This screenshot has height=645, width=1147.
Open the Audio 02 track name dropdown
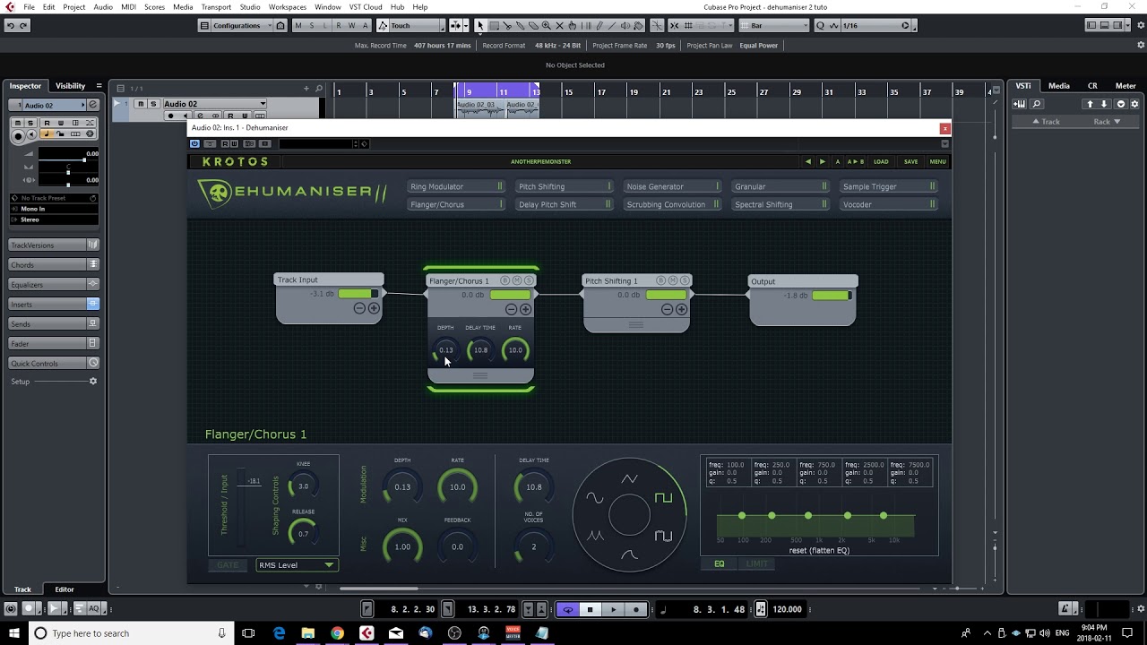(213, 104)
